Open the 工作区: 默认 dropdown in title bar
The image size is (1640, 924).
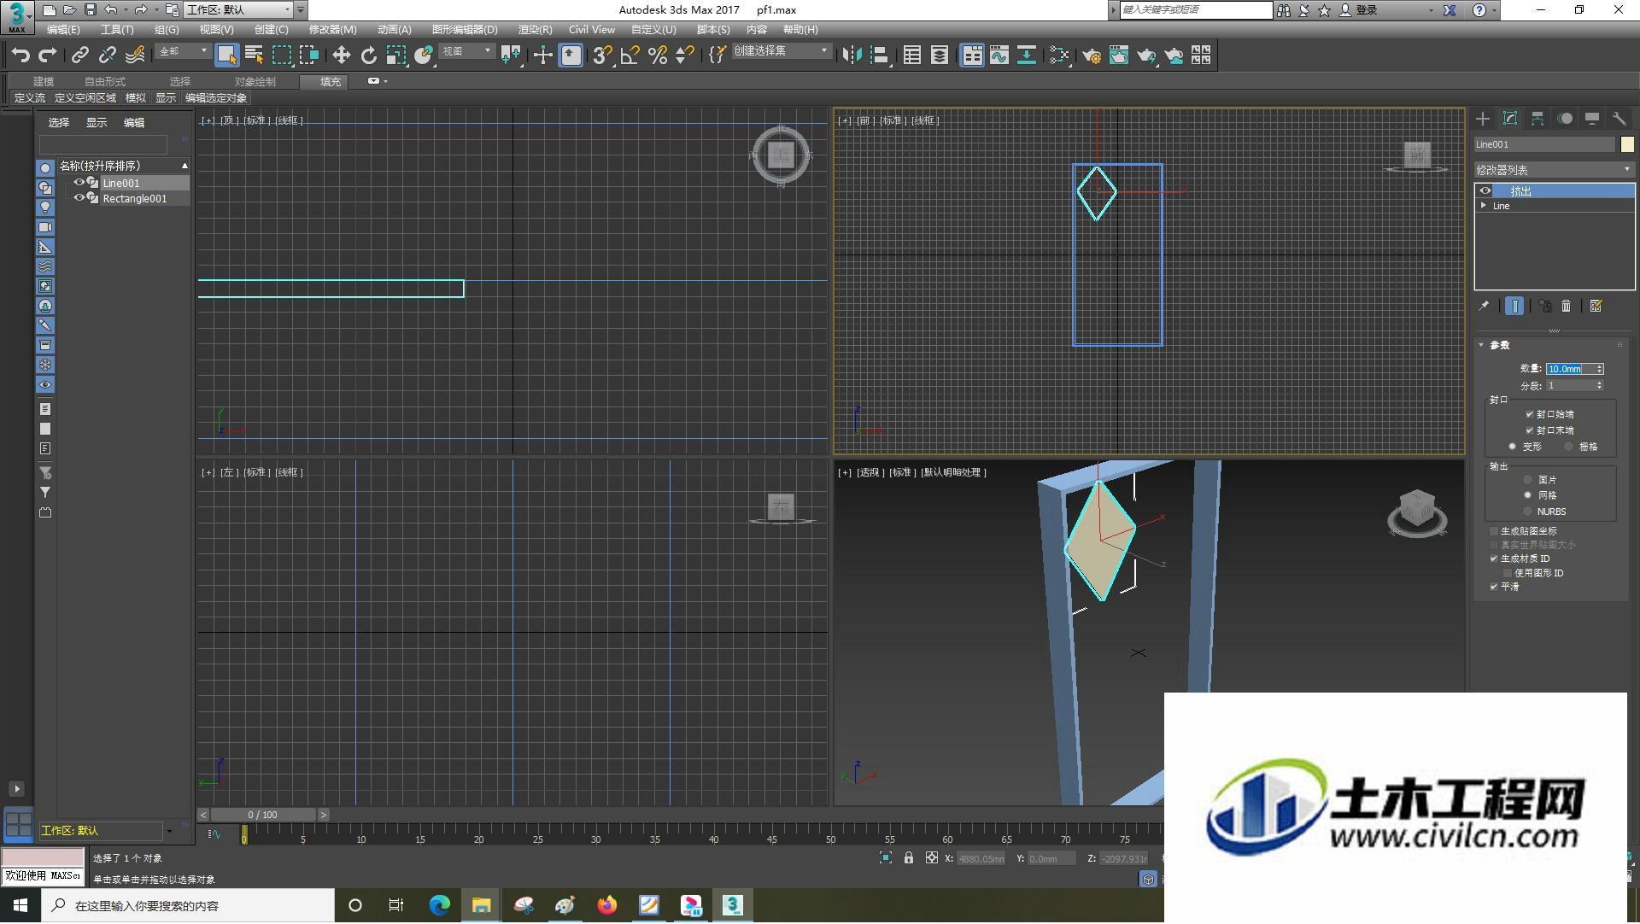click(239, 10)
